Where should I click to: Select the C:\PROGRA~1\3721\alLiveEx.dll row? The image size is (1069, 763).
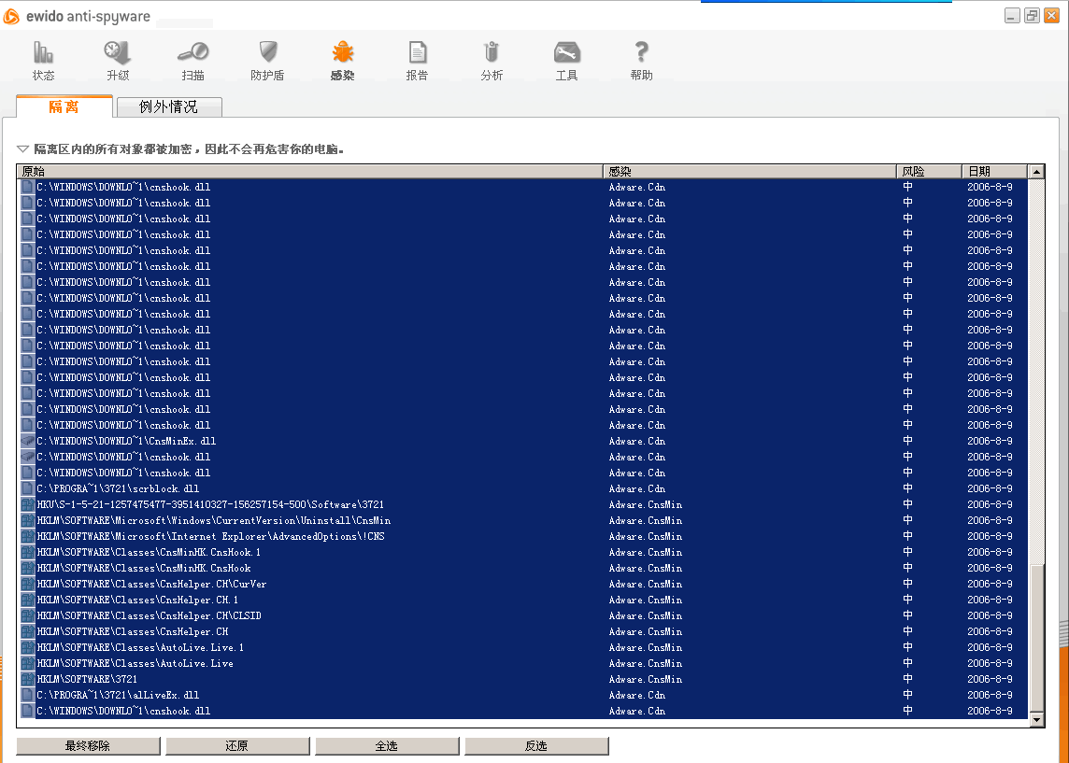point(523,695)
